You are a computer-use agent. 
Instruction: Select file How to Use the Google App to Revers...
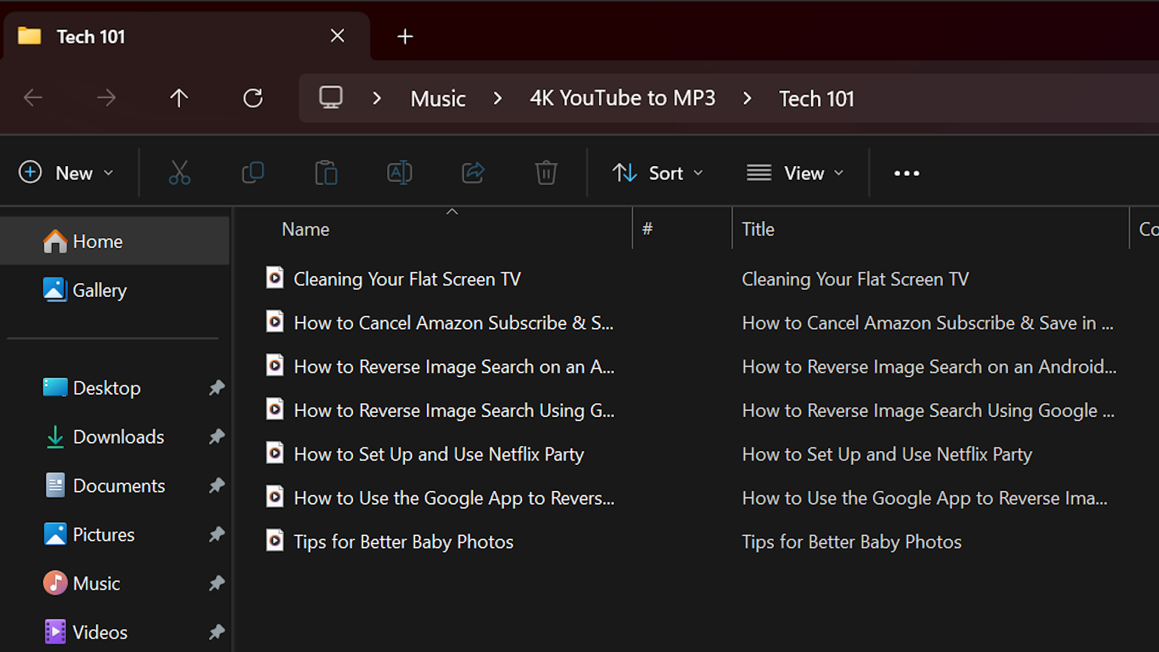pyautogui.click(x=454, y=498)
